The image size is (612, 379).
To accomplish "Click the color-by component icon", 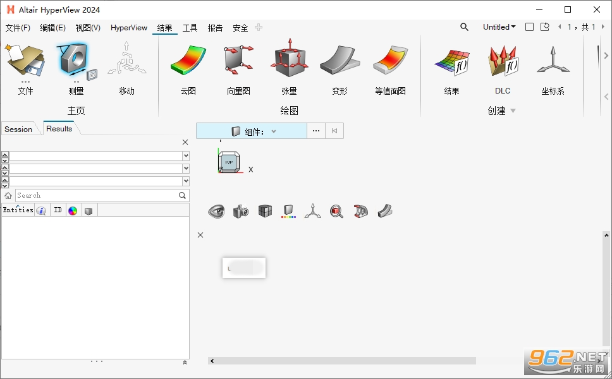I will point(288,212).
